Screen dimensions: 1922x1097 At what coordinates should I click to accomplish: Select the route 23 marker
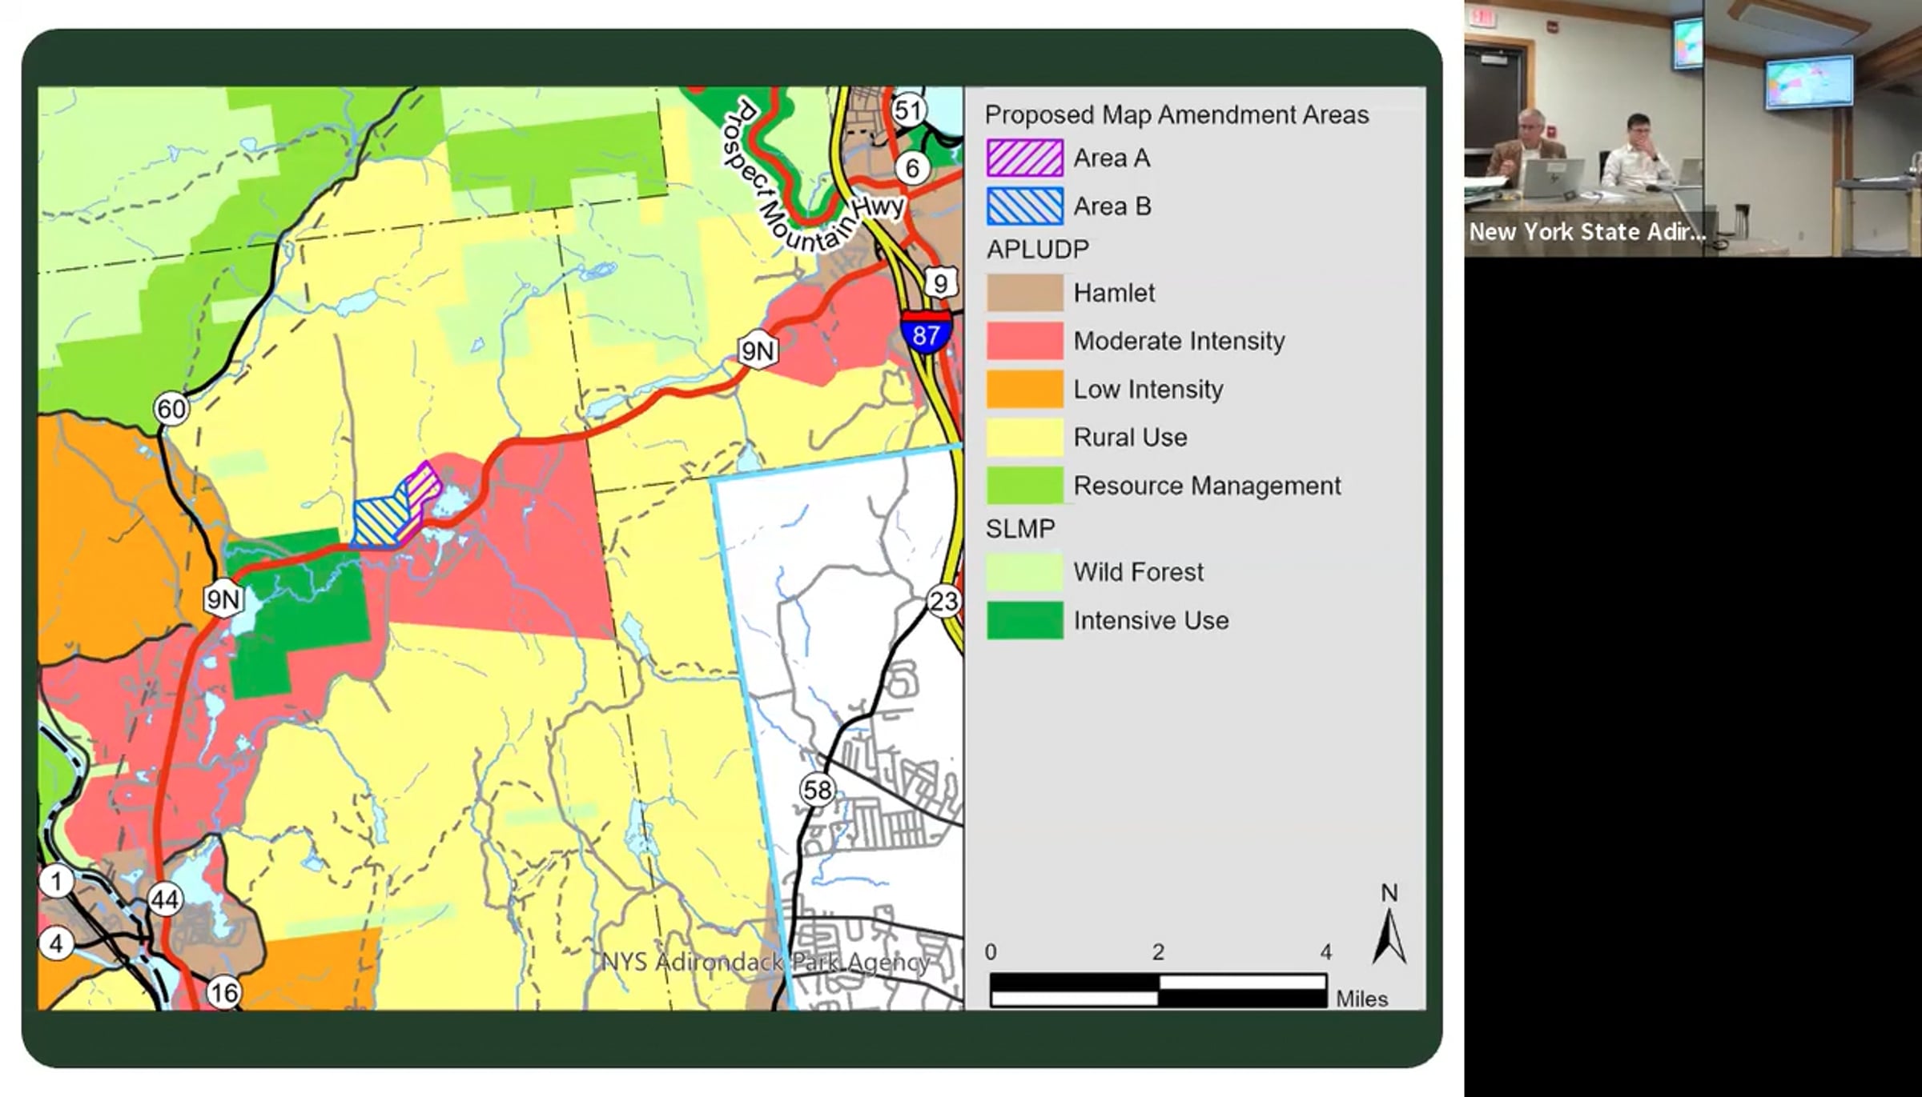click(x=944, y=600)
